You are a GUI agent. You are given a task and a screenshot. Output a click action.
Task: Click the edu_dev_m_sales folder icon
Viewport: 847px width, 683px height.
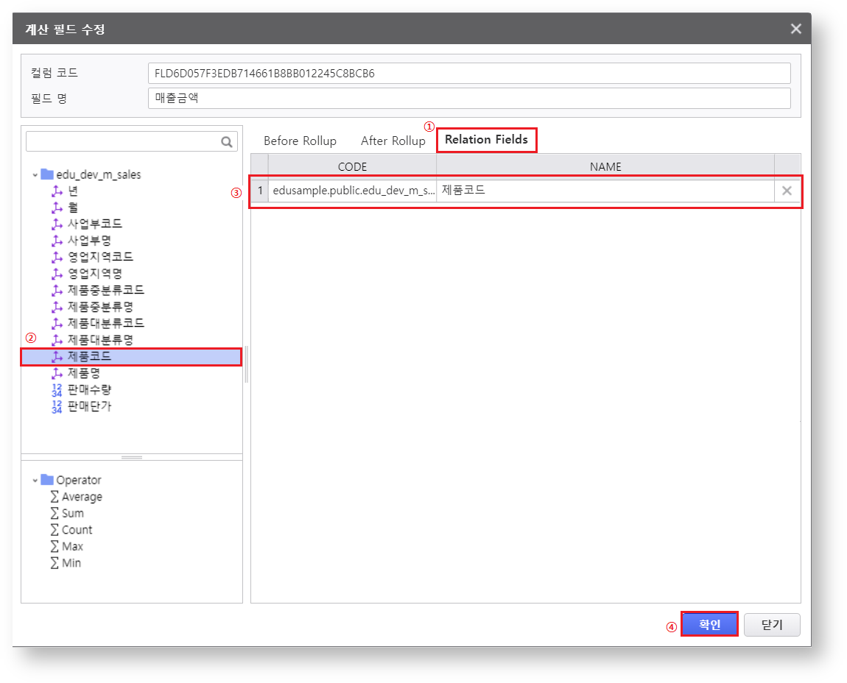click(47, 174)
